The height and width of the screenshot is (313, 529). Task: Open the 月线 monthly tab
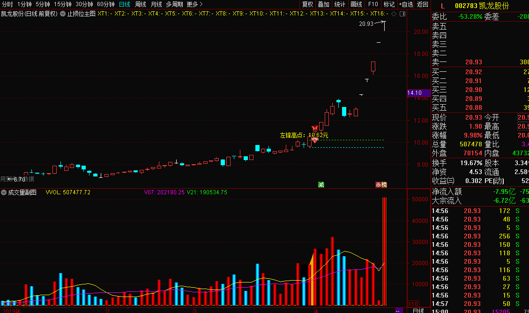(156, 4)
